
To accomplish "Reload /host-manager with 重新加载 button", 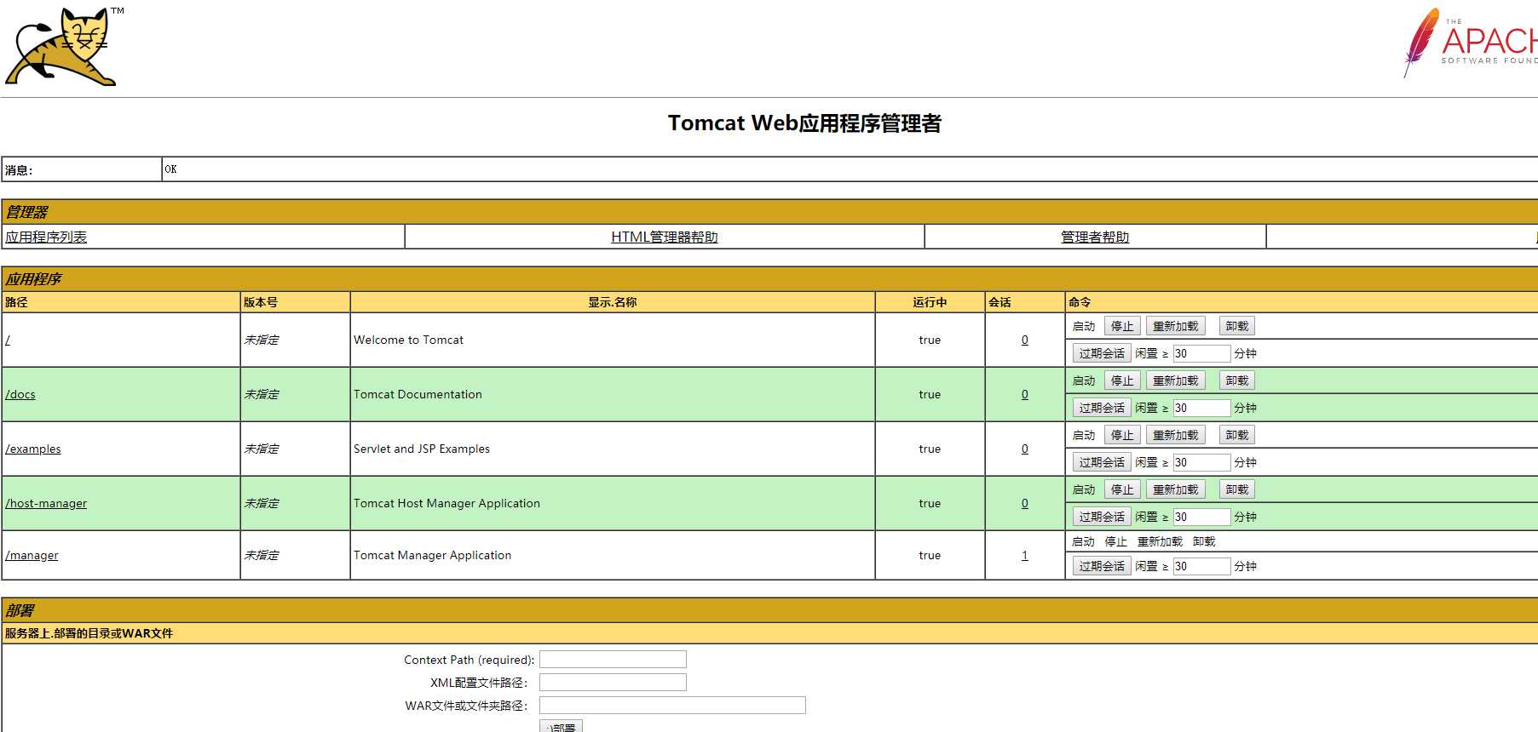I will (x=1175, y=489).
